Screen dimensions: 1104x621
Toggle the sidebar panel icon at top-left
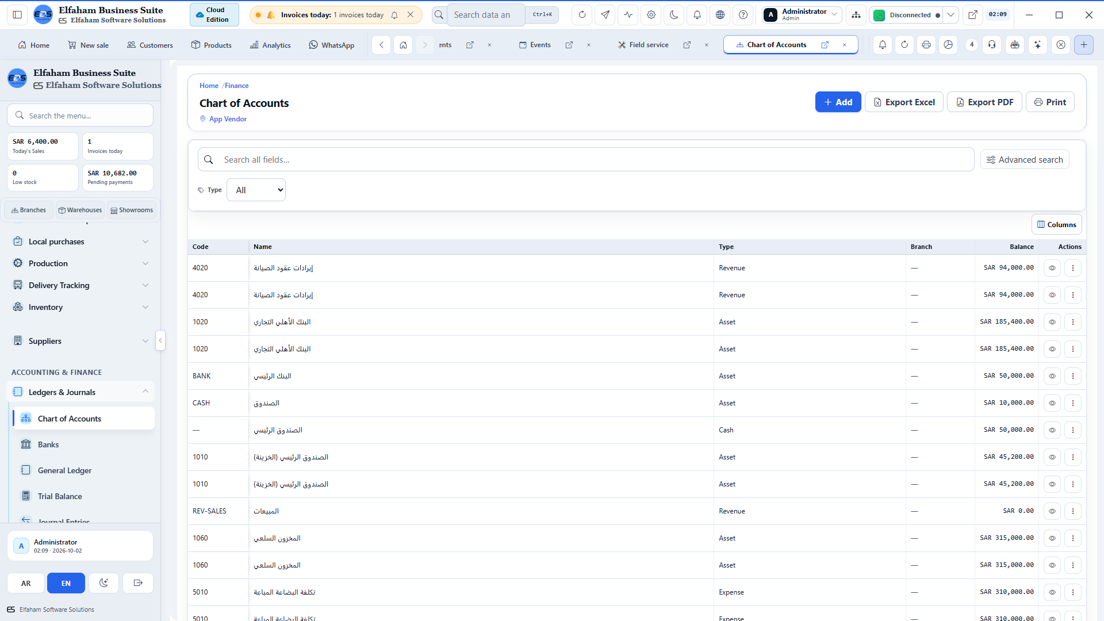pos(17,15)
